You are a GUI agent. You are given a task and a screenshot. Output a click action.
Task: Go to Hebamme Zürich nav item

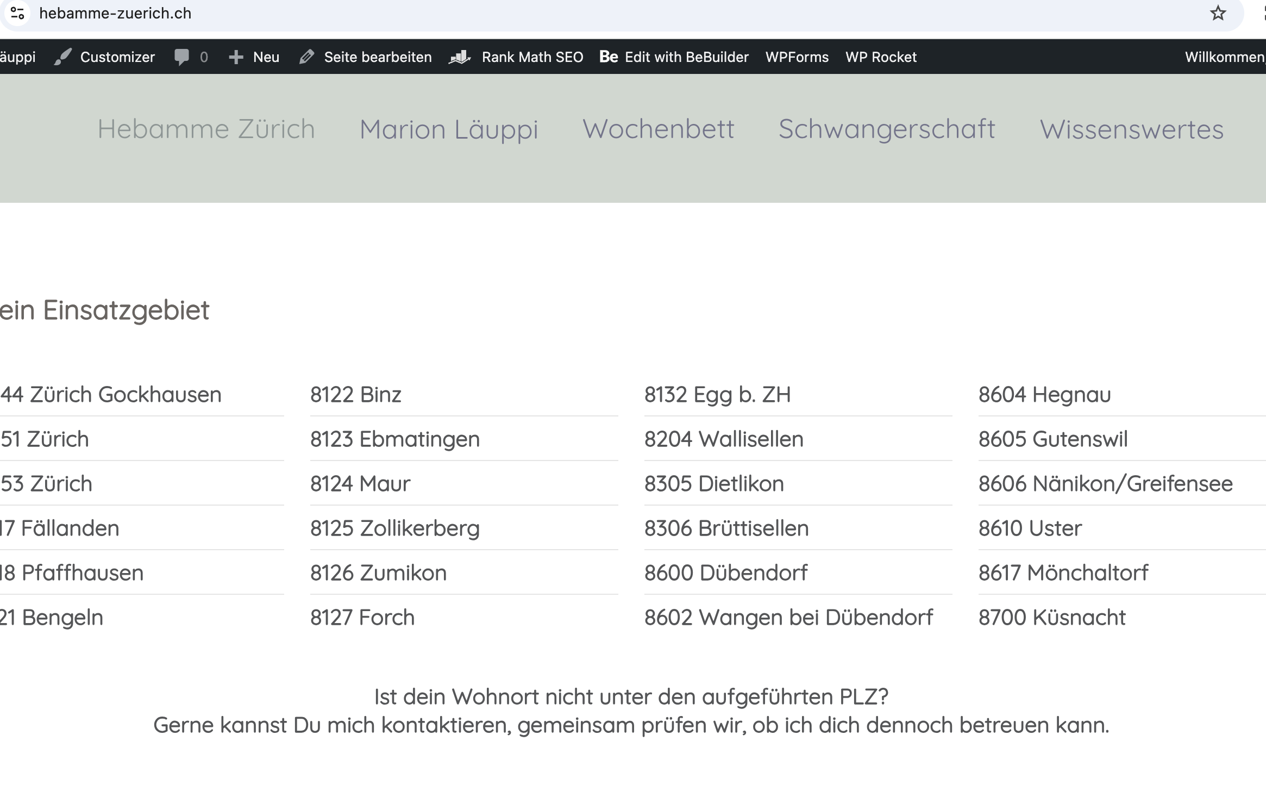(206, 129)
